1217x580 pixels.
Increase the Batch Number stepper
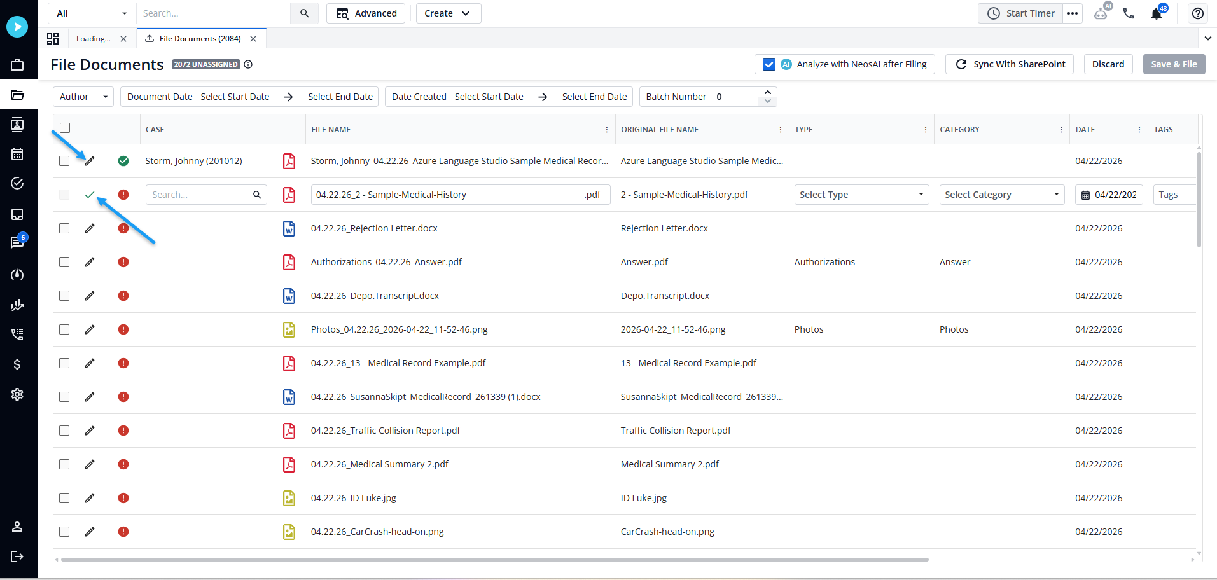pos(768,92)
